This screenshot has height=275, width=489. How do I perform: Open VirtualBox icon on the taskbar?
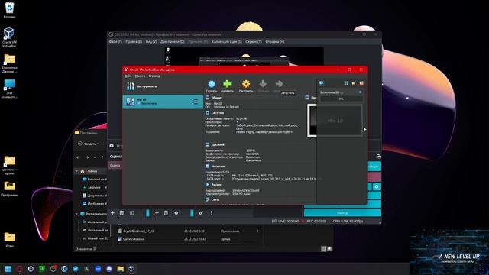click(x=131, y=269)
